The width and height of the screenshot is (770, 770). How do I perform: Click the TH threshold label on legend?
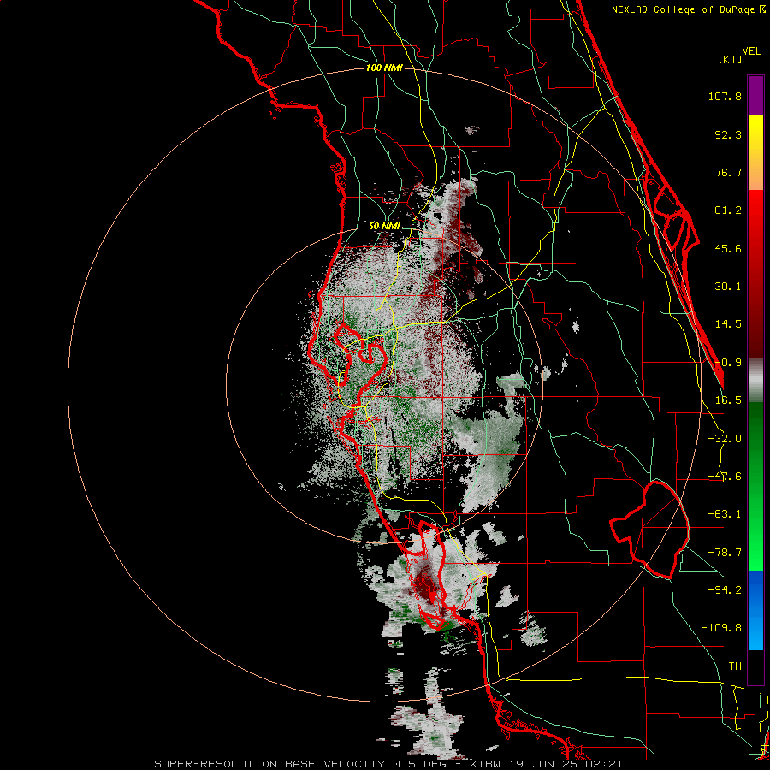(x=735, y=666)
